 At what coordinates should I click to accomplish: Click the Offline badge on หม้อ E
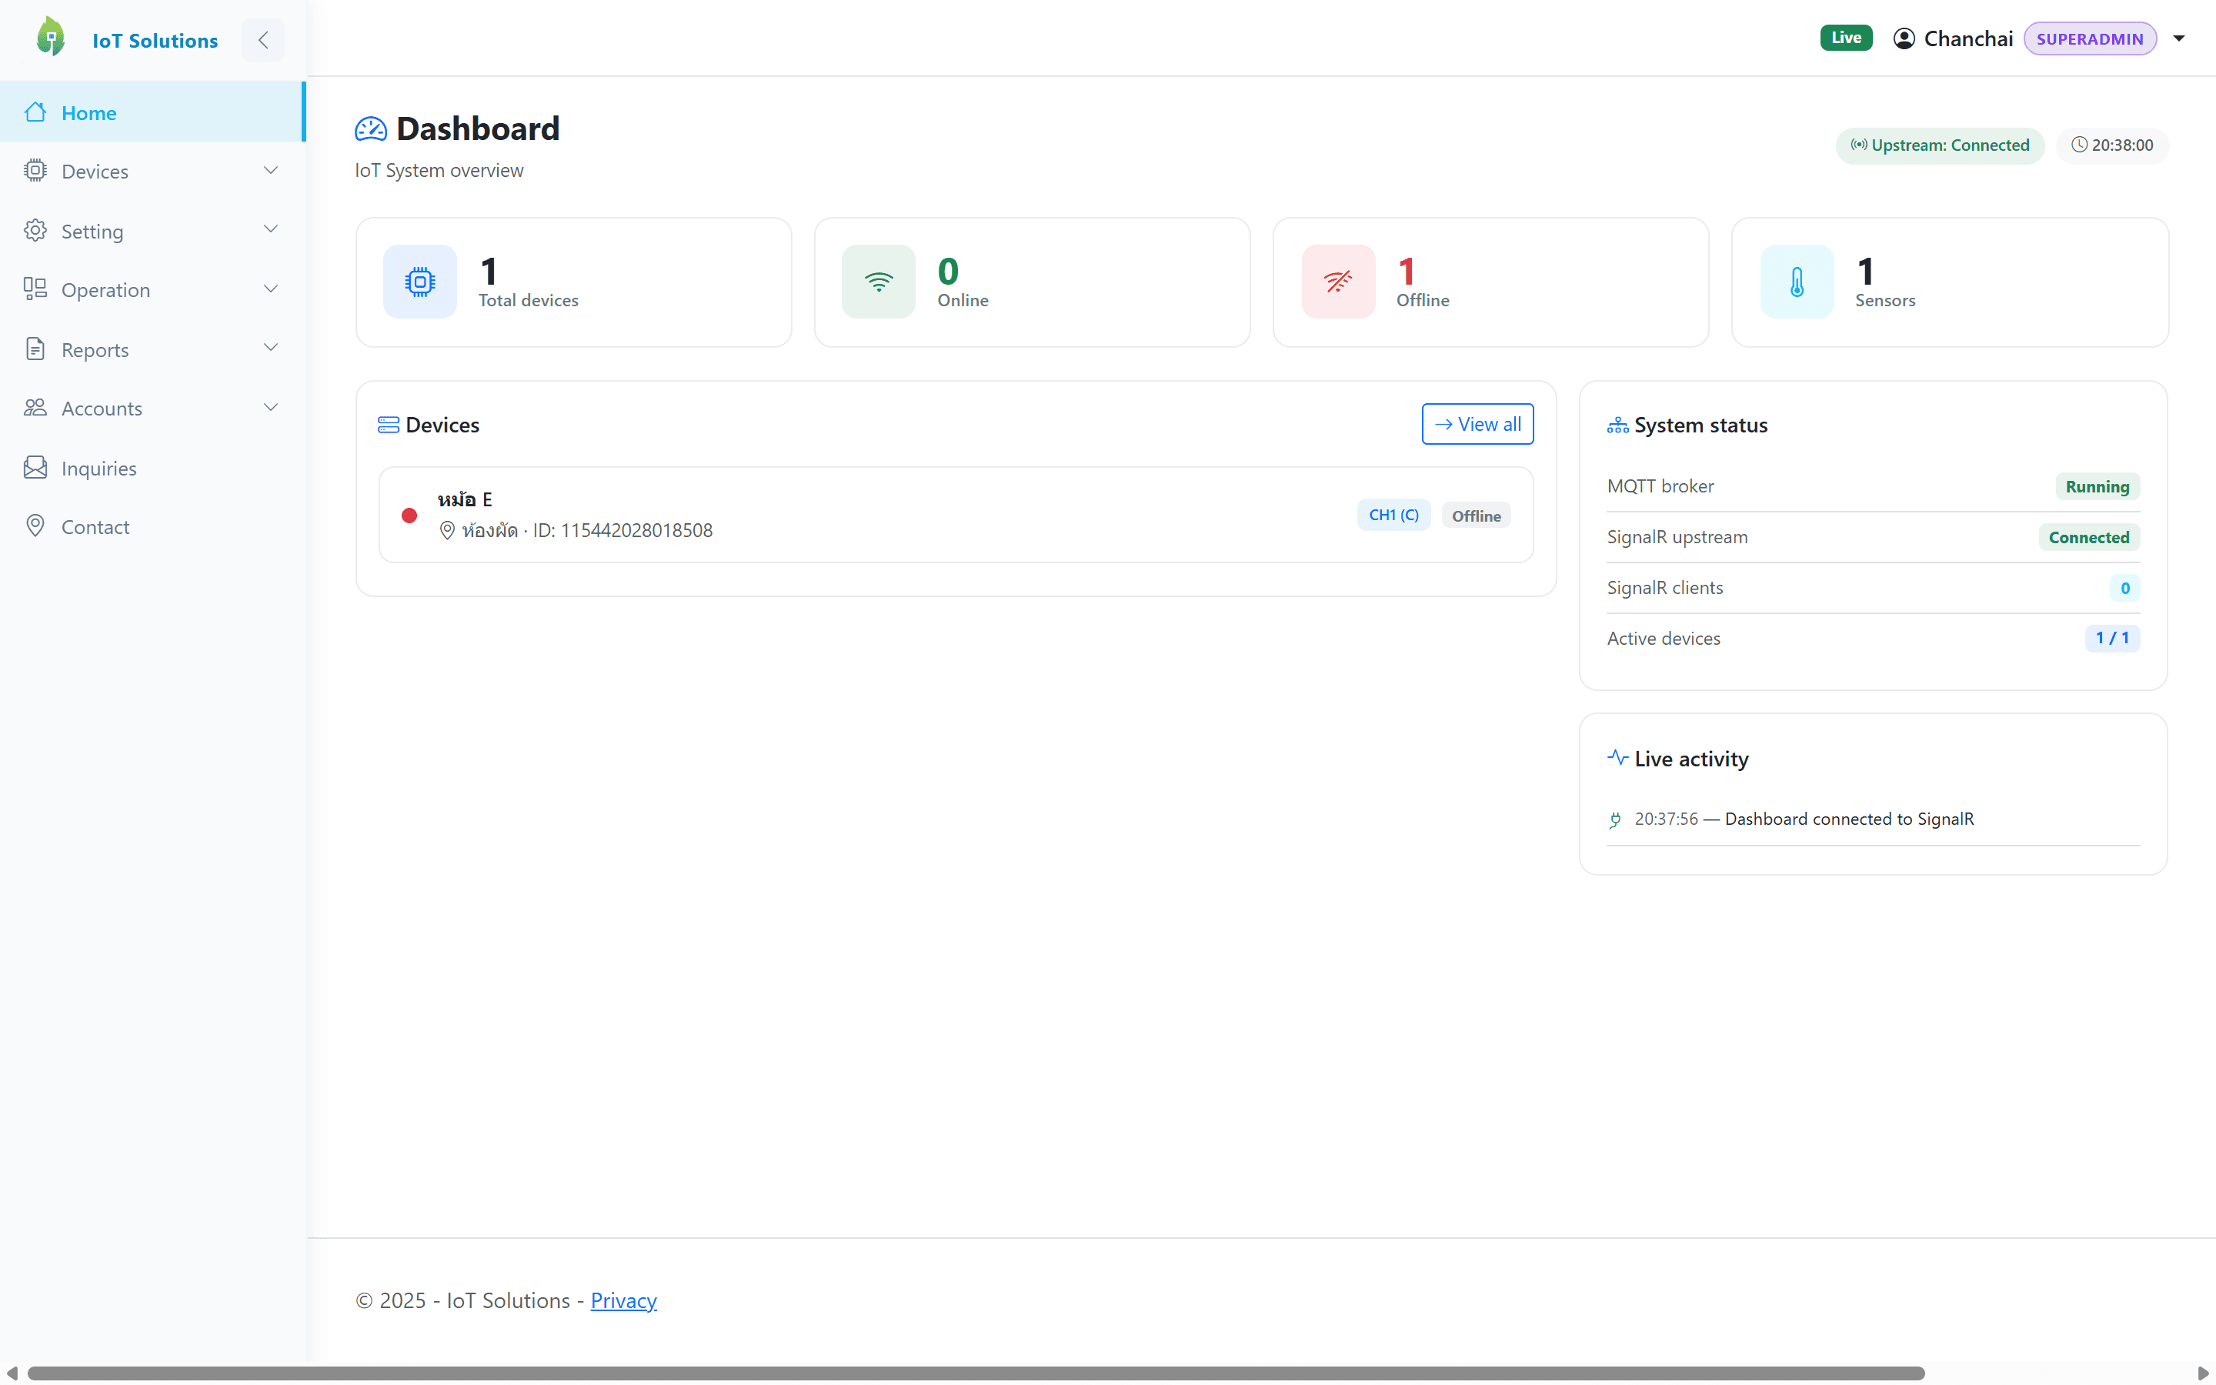pos(1476,516)
